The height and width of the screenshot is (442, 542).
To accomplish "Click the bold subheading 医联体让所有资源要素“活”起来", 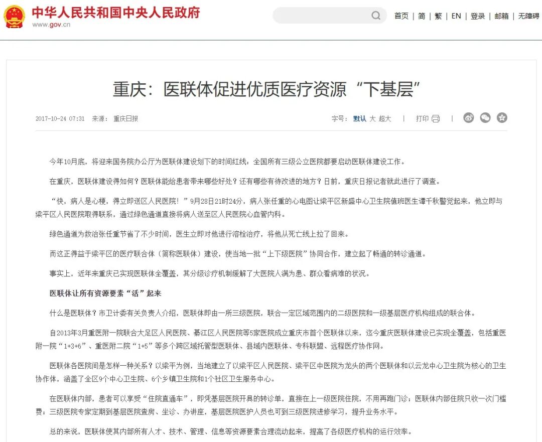I will click(x=105, y=293).
